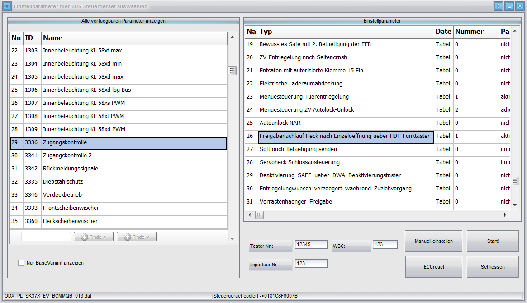
Task: Click the Nummer column header
Action: tap(476, 32)
